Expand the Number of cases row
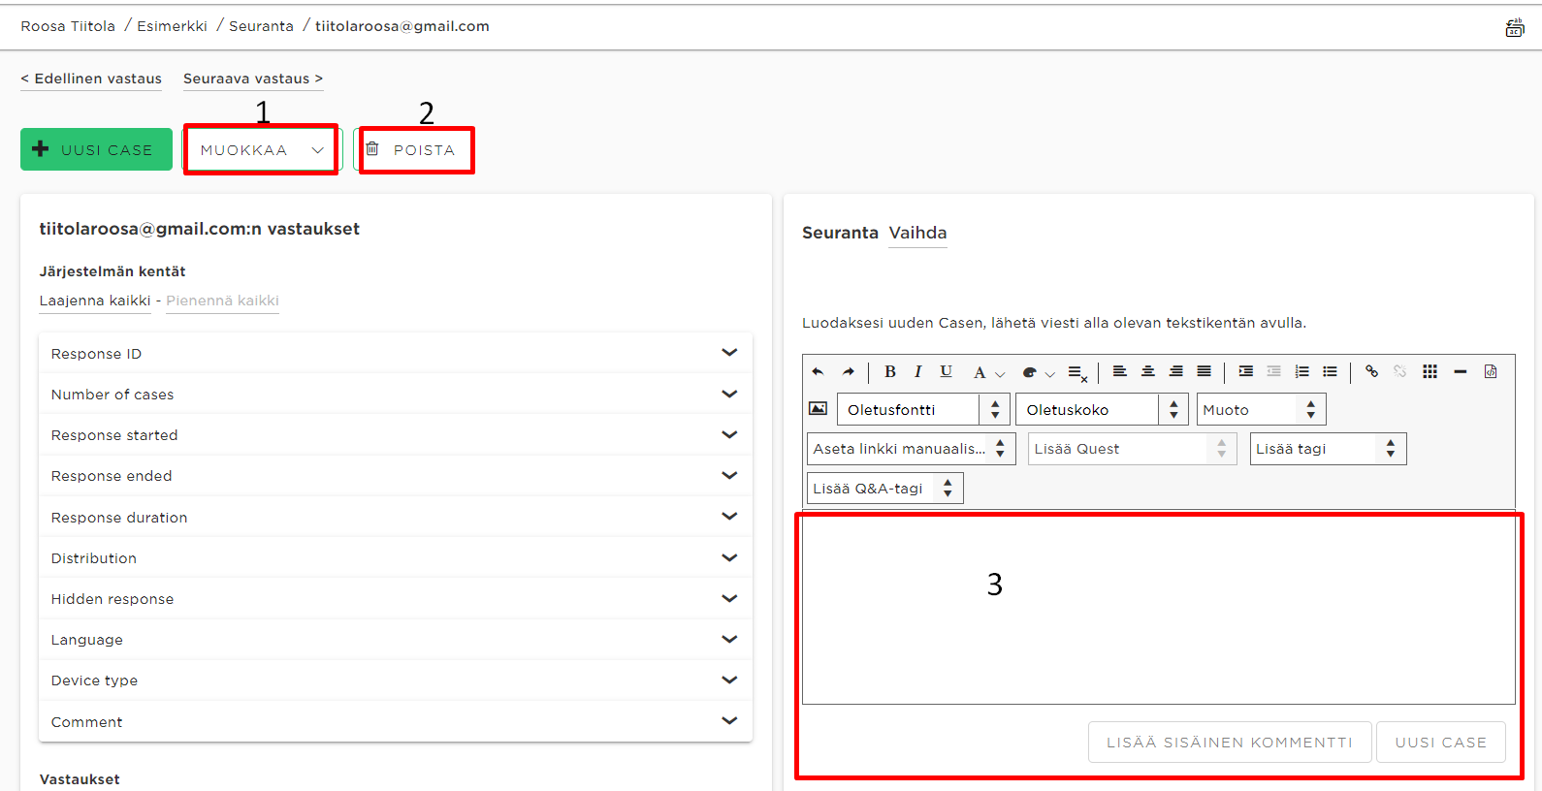This screenshot has width=1542, height=791. click(x=396, y=395)
